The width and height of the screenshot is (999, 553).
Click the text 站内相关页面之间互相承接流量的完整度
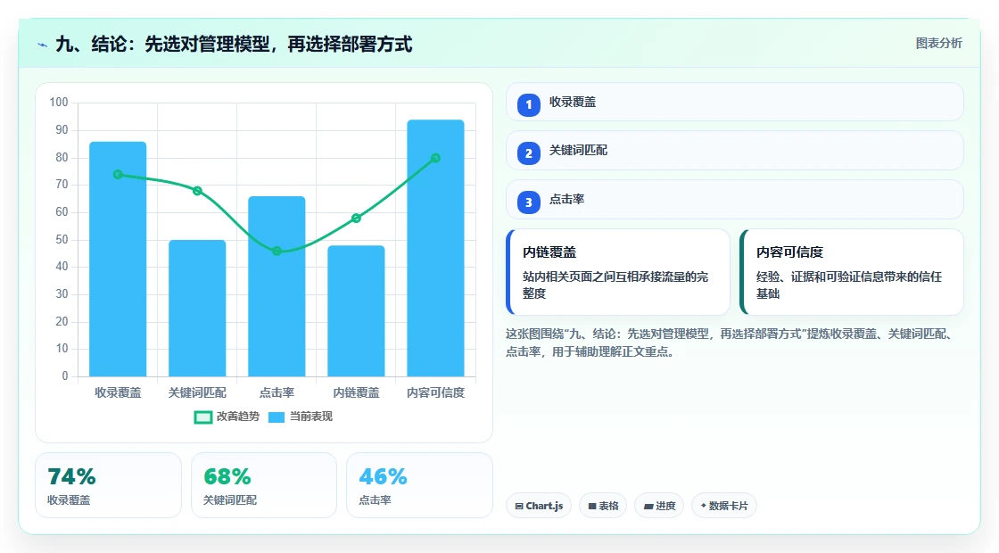point(615,285)
